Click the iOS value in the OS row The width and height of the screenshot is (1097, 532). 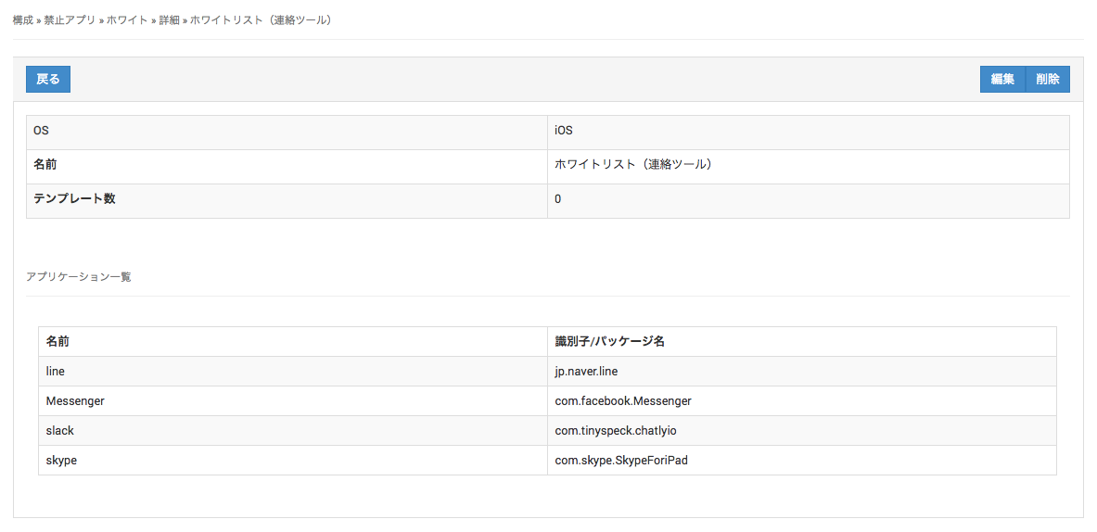coord(564,131)
